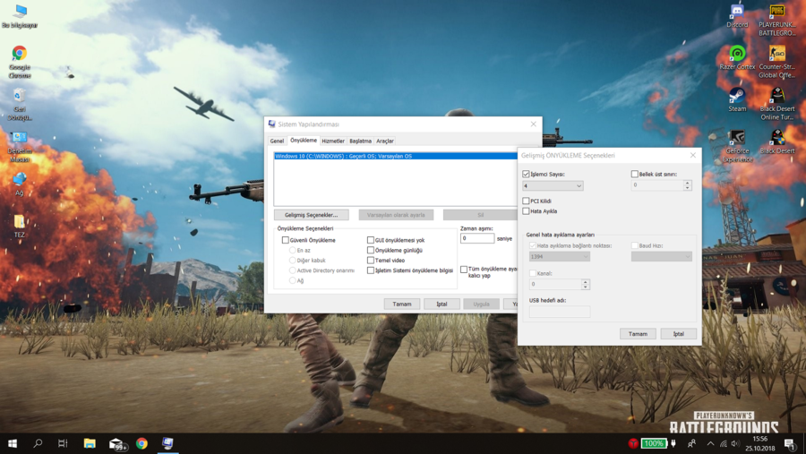This screenshot has height=454, width=806.
Task: Click System Configuration taskbar icon
Action: pyautogui.click(x=167, y=443)
